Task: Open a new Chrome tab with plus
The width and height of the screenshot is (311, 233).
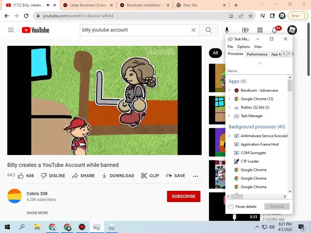Action: [236, 5]
